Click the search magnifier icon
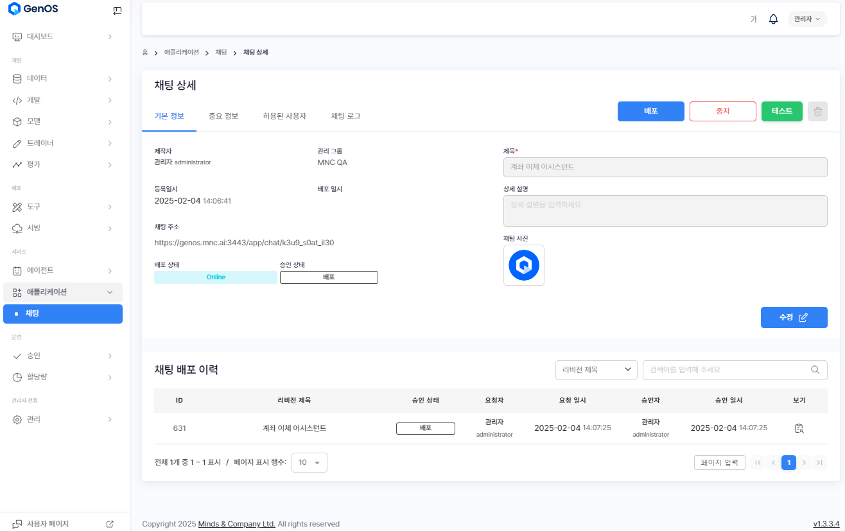Image resolution: width=845 pixels, height=531 pixels. 815,370
